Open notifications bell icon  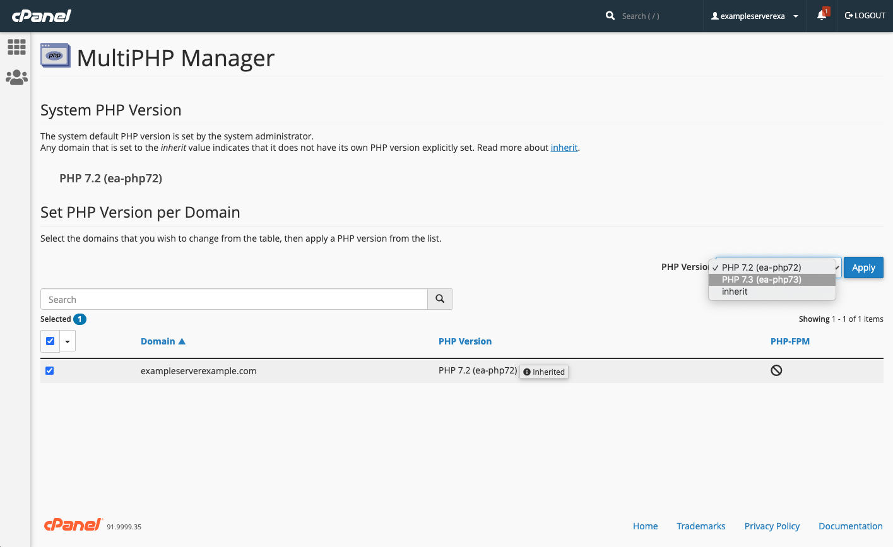(x=822, y=15)
